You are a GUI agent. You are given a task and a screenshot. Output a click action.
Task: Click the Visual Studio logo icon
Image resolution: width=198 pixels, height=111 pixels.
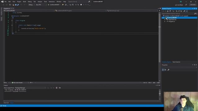[x=2, y=2]
